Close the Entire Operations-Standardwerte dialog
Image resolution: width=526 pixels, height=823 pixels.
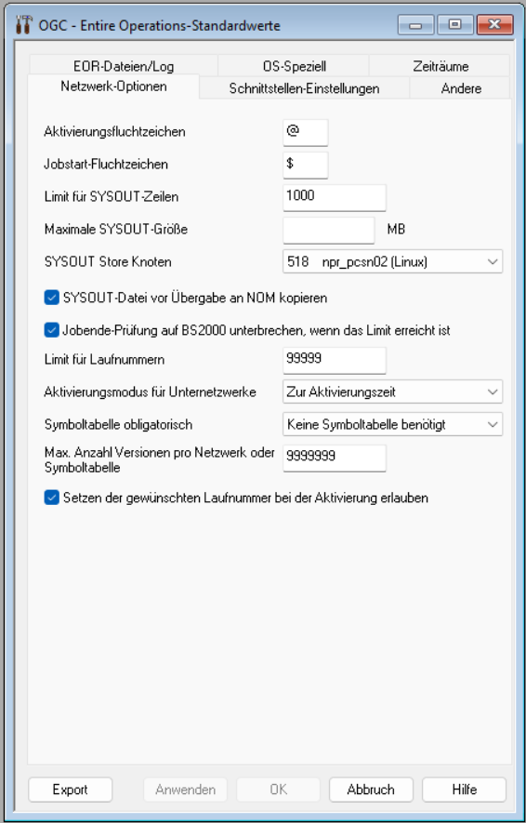(x=494, y=25)
